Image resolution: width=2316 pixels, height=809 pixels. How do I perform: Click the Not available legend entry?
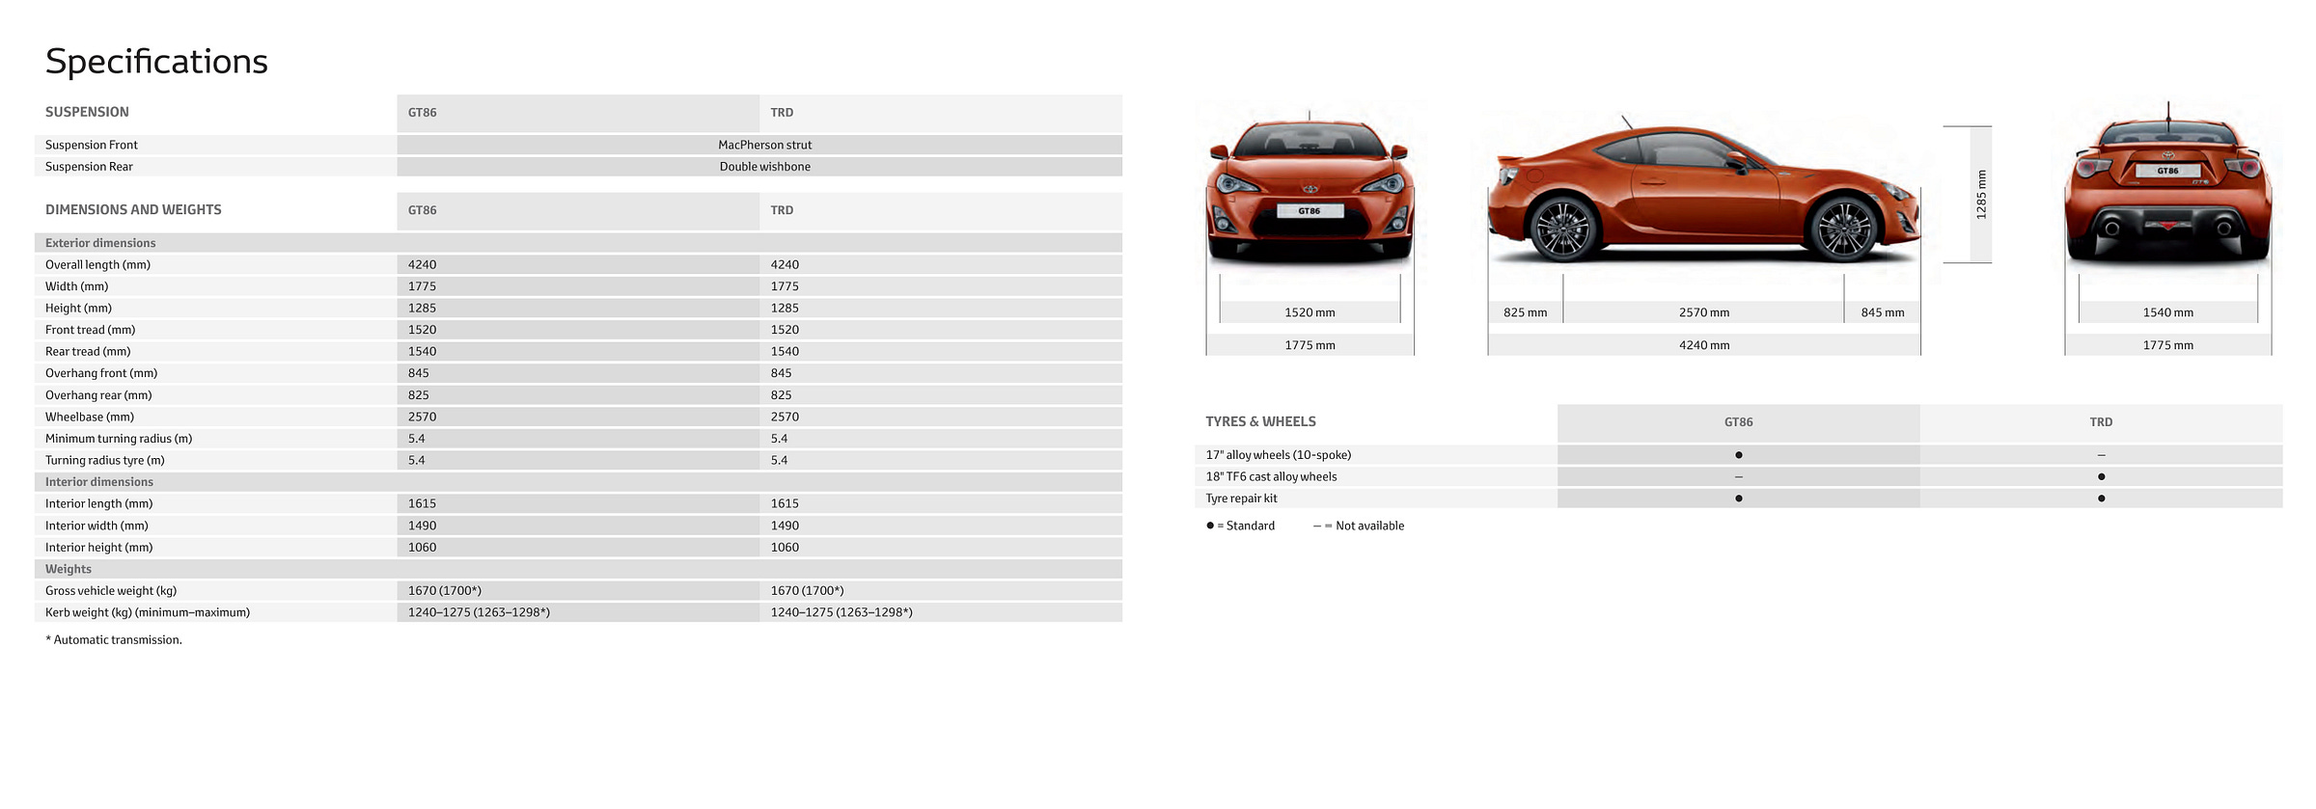[x=1359, y=526]
